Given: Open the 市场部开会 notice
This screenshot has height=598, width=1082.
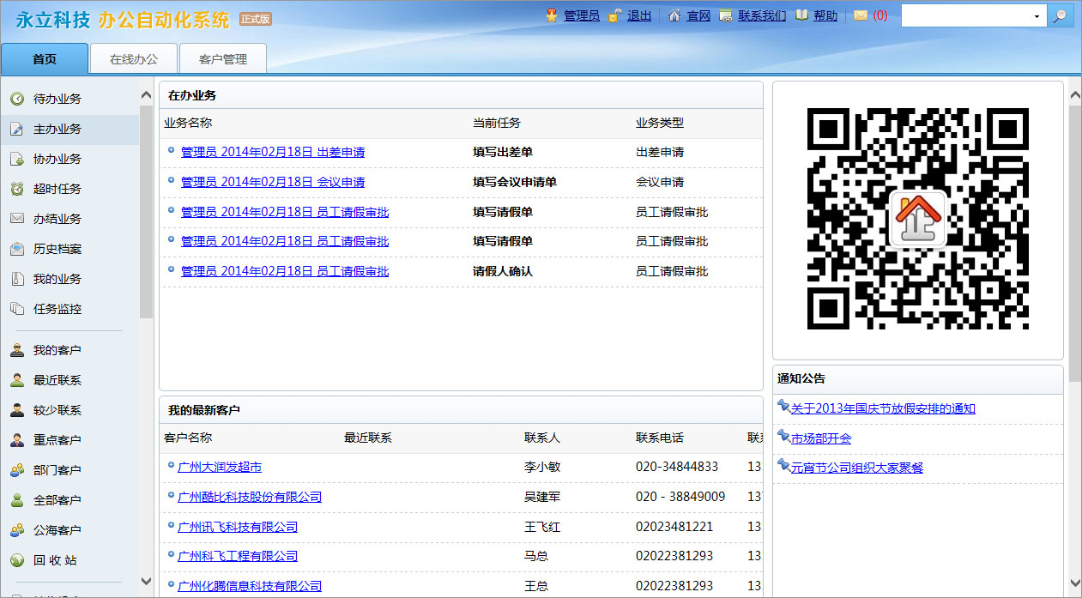Looking at the screenshot, I should click(x=821, y=438).
